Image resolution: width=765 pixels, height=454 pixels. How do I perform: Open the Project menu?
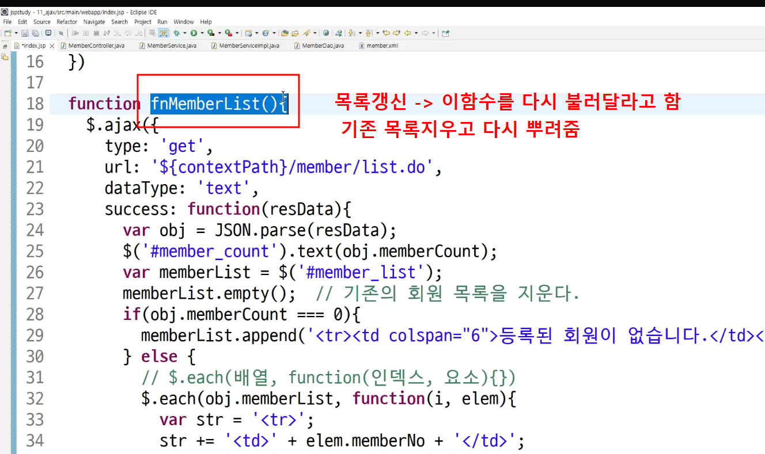point(143,22)
